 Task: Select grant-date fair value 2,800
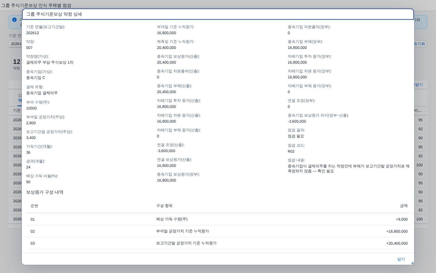[31, 123]
